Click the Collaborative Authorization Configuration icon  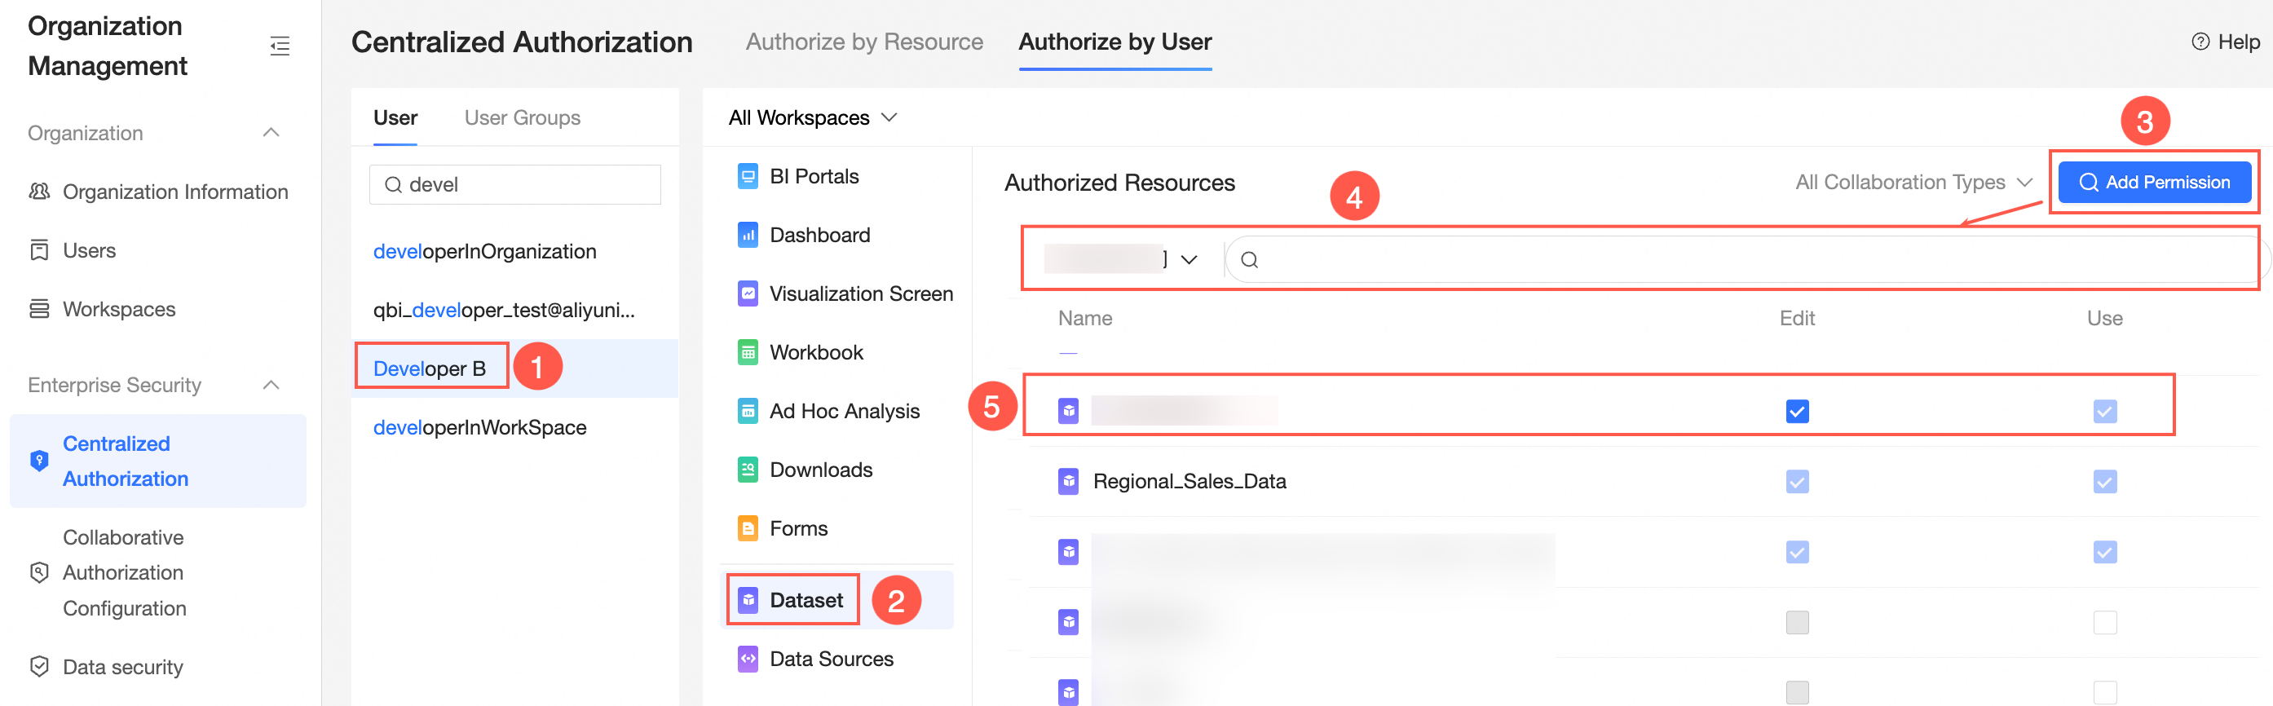40,573
